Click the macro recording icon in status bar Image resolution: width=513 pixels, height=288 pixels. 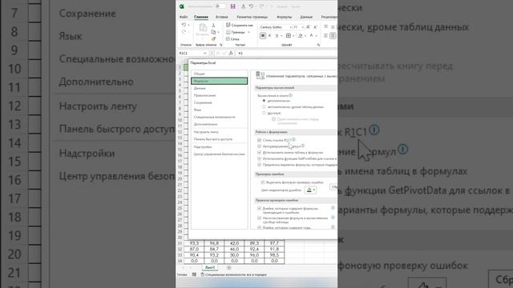point(194,274)
